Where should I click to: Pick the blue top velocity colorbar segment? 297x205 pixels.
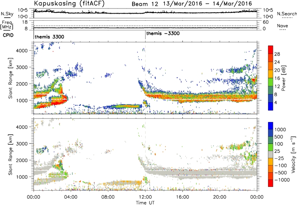coord(271,125)
